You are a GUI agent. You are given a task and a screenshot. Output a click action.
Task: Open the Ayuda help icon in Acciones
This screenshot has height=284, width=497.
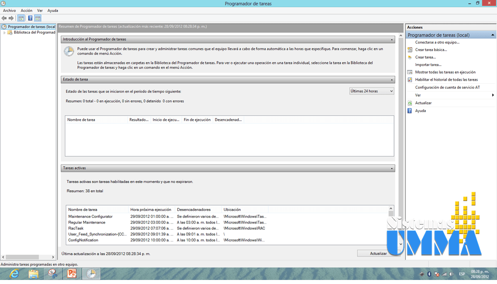[x=409, y=111]
